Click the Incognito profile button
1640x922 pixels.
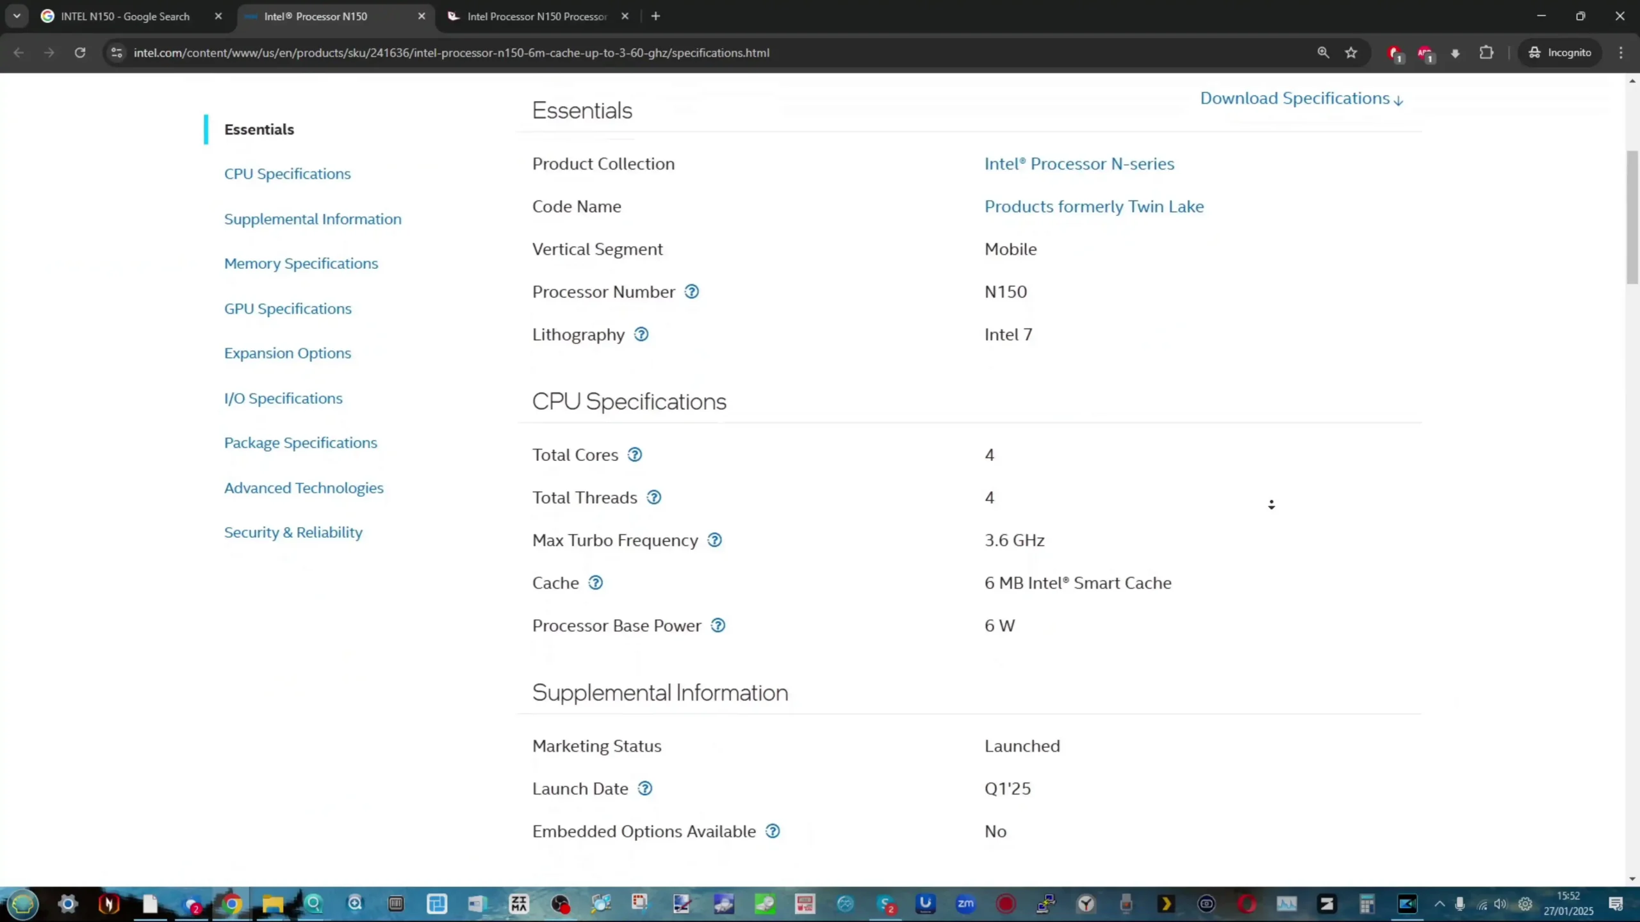tap(1559, 53)
